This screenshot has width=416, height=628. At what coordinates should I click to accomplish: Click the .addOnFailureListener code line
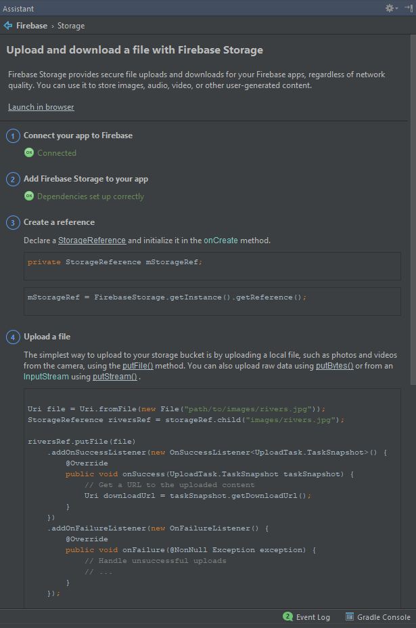pos(158,528)
